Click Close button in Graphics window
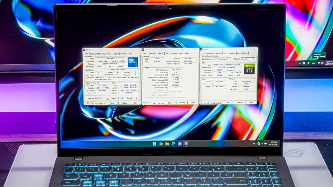The image size is (333, 187). pos(251,103)
